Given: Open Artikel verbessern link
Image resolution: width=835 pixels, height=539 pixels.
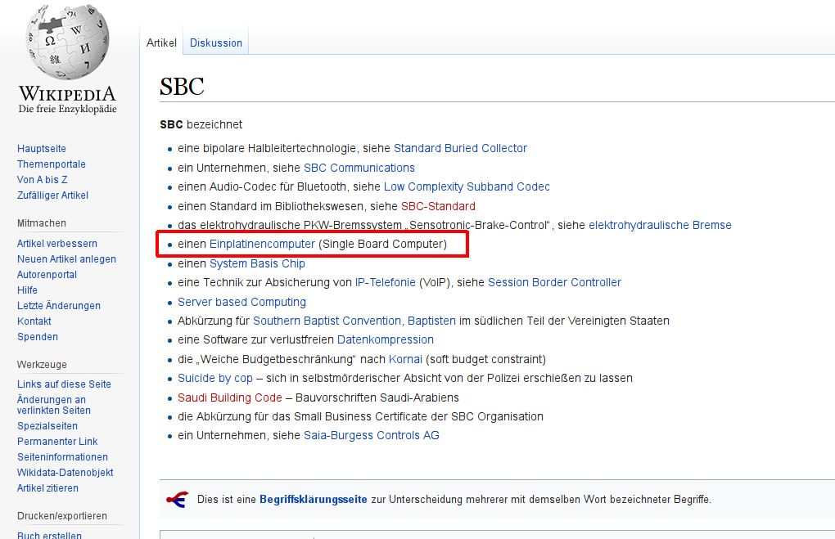Looking at the screenshot, I should 57,243.
